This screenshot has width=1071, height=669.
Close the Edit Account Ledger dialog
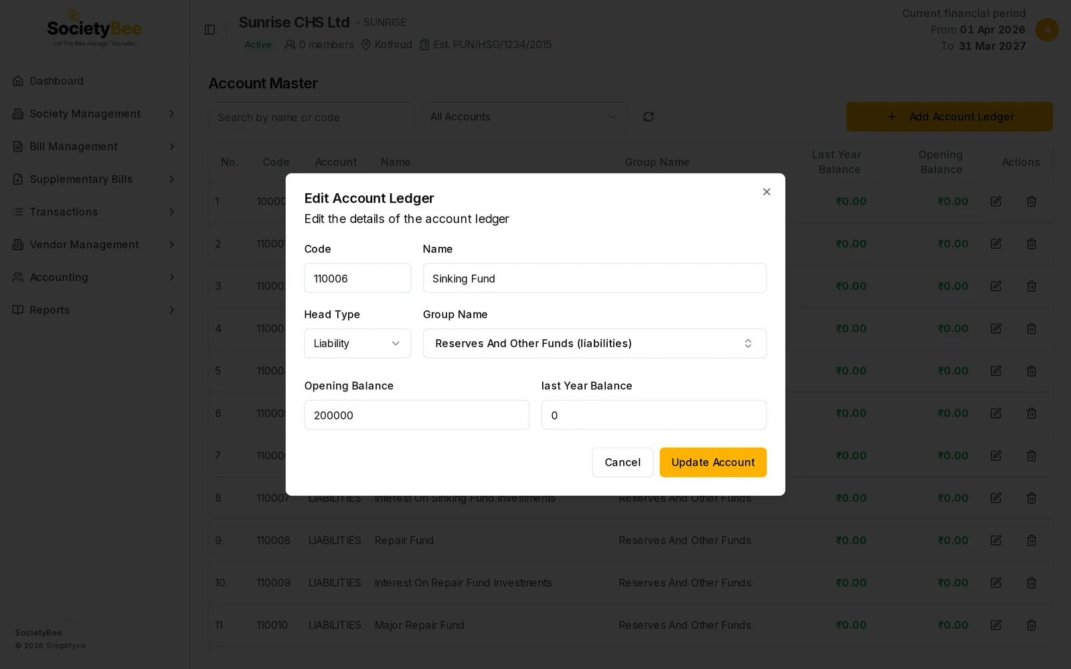(x=766, y=192)
